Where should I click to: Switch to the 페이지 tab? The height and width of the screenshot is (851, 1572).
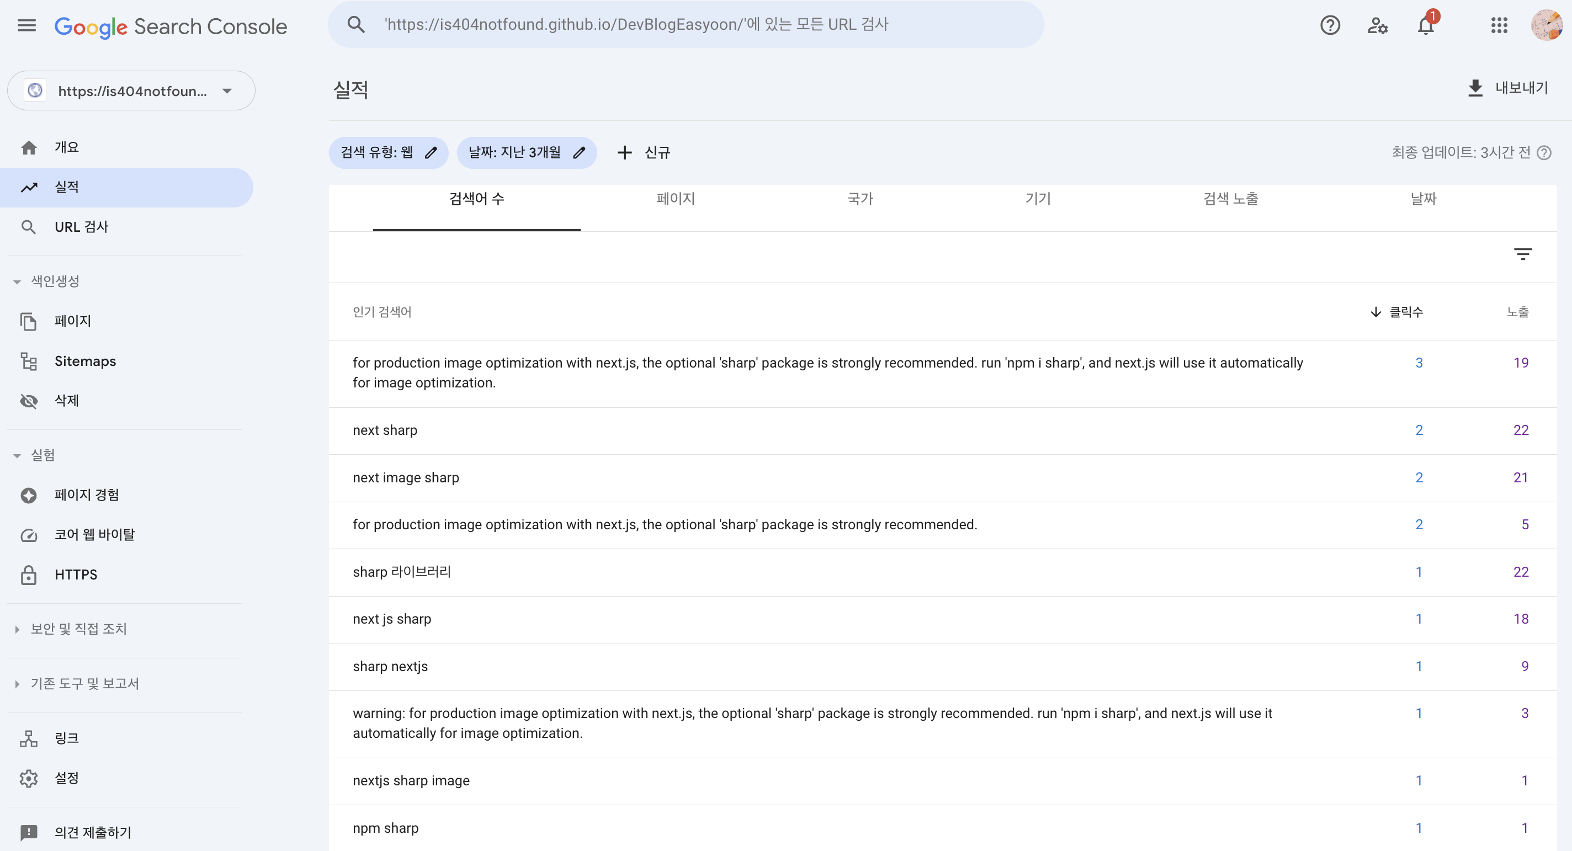pyautogui.click(x=676, y=199)
